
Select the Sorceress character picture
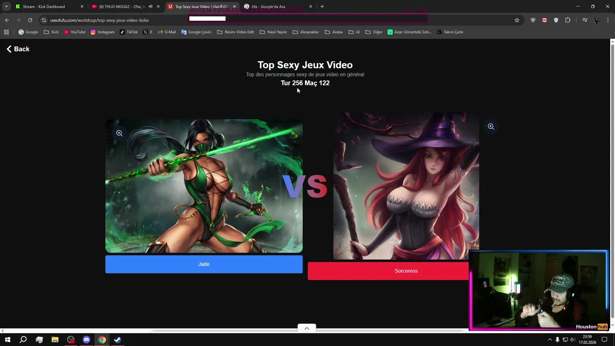(406, 186)
